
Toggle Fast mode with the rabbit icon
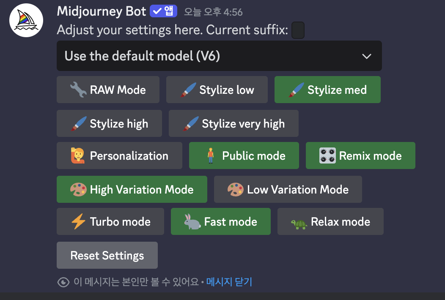point(221,221)
